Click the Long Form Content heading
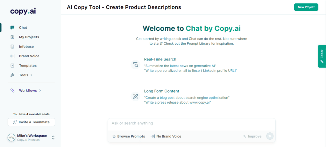This screenshot has height=147, width=326. point(161,91)
